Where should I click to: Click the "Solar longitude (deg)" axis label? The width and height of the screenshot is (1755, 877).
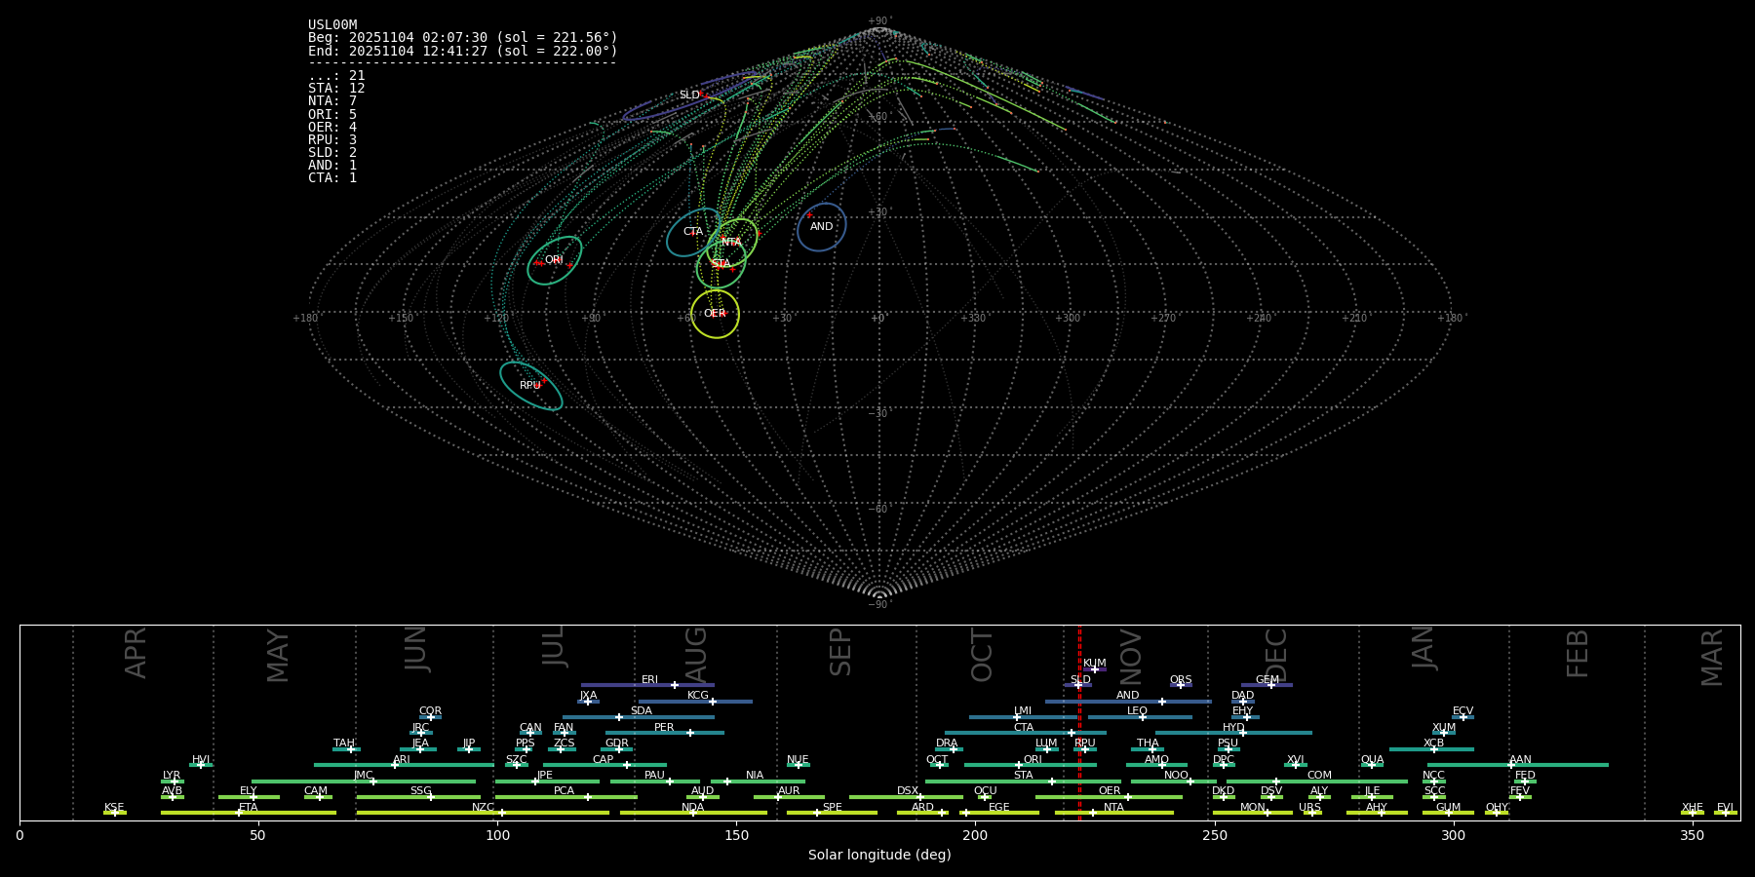coord(879,856)
